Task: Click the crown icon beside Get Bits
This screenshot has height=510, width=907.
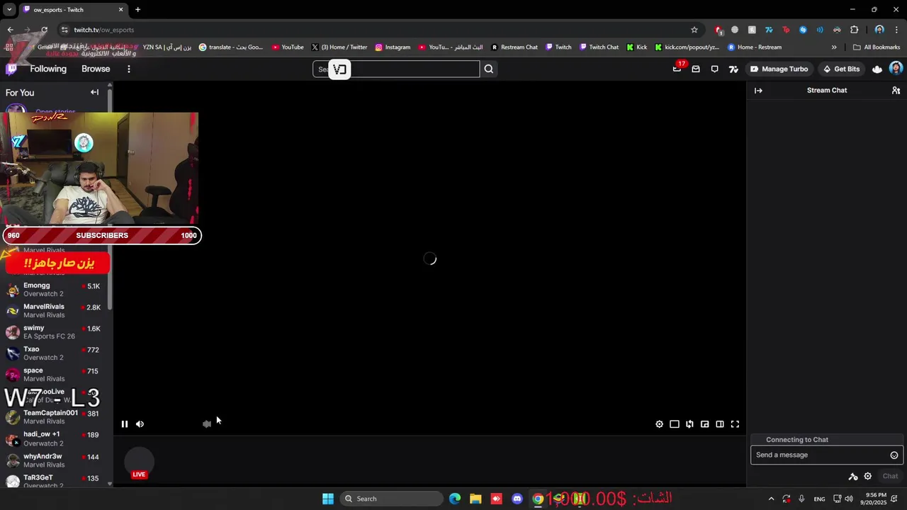Action: [x=877, y=69]
